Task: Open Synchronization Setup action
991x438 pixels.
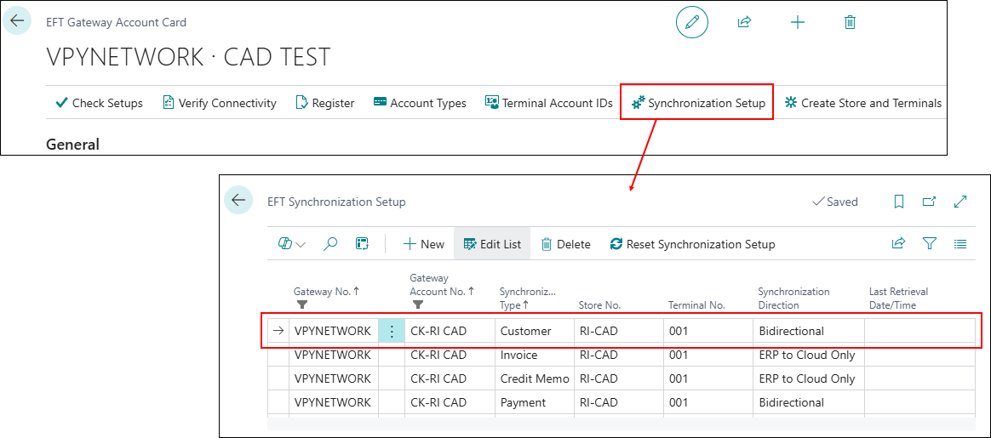Action: pos(698,103)
